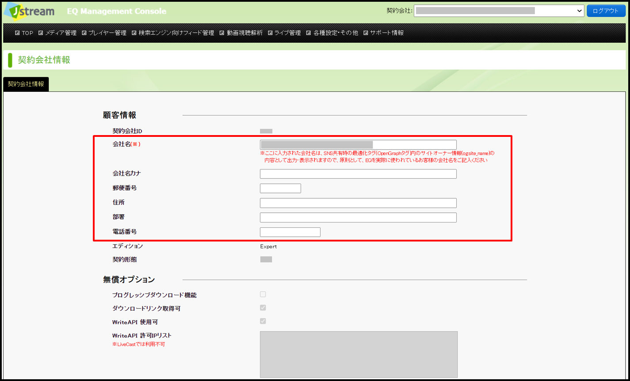
Task: Click the 各種設定・その他 menu icon
Action: coord(309,33)
